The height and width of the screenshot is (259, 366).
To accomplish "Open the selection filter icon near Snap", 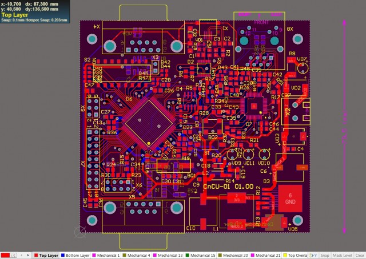I will coord(313,256).
